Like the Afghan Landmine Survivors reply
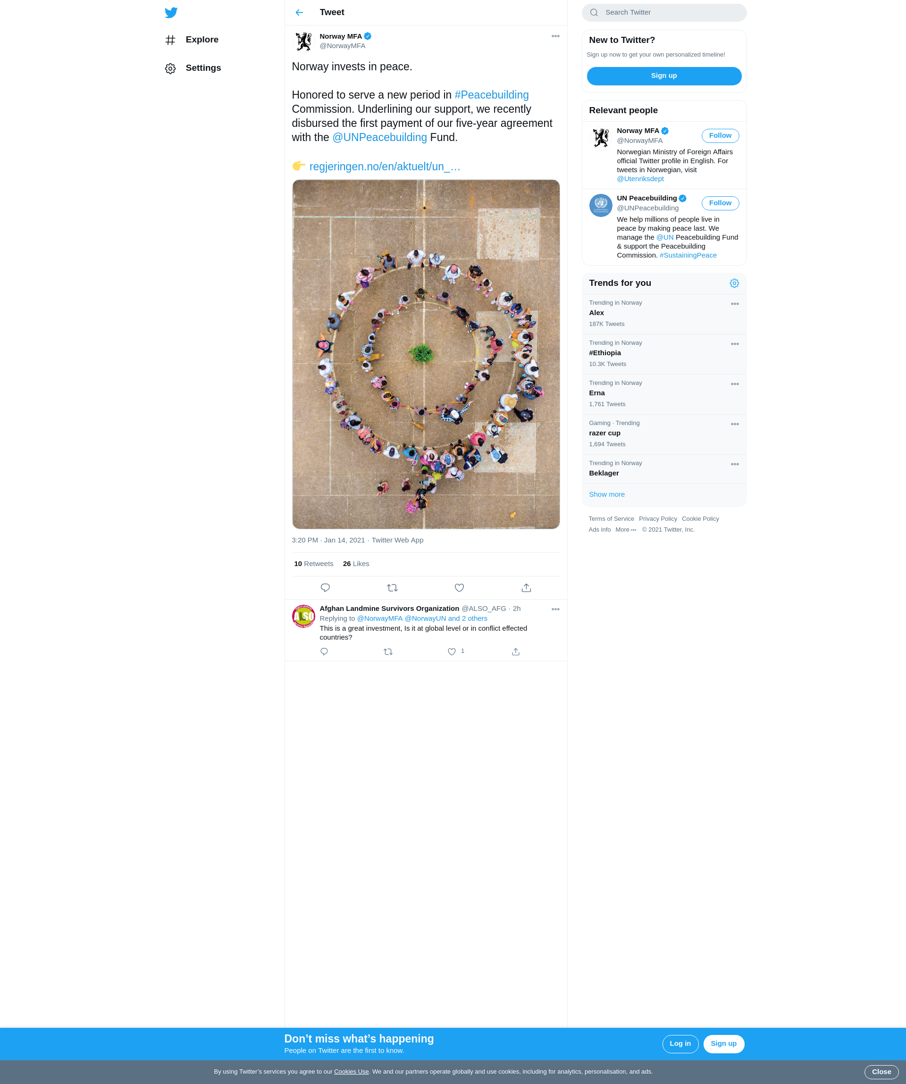906x1084 pixels. (x=452, y=651)
